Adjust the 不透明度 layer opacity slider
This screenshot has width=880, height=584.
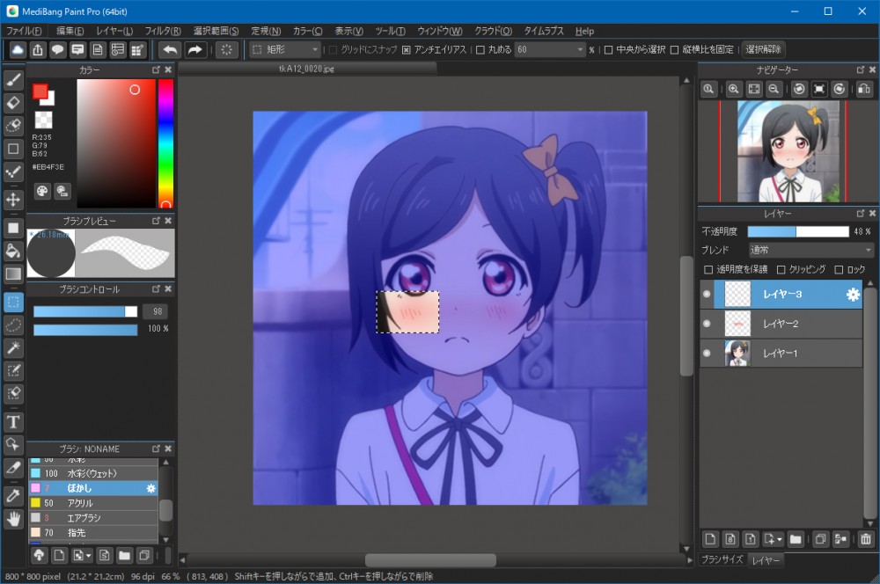pyautogui.click(x=798, y=231)
